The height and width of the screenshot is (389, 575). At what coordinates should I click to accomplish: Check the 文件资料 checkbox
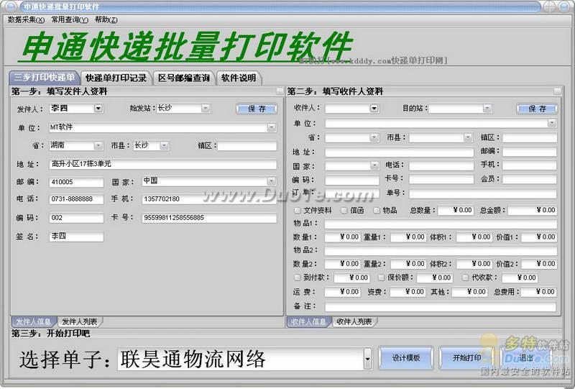click(x=298, y=210)
